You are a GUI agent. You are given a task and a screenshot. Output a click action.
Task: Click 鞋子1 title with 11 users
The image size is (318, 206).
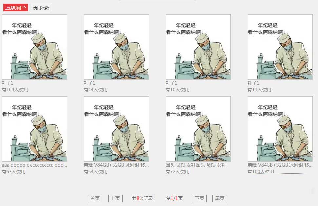click(253, 83)
